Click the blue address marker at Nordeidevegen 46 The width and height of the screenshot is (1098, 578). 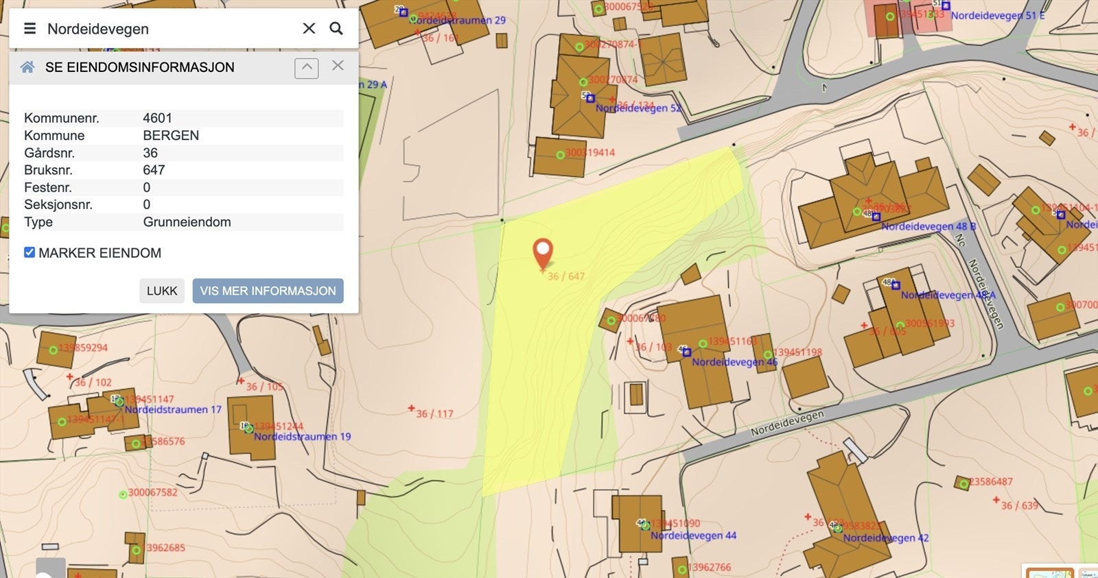686,352
